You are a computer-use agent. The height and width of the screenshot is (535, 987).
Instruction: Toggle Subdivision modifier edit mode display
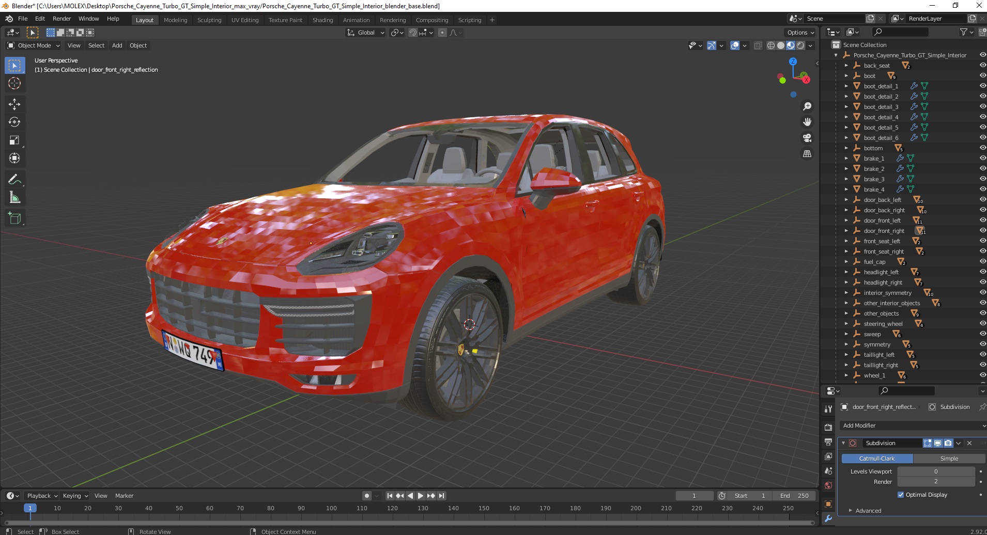(x=928, y=443)
